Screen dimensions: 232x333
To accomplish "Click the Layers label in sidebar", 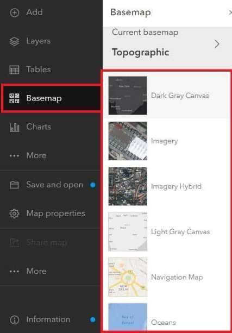I will (39, 41).
